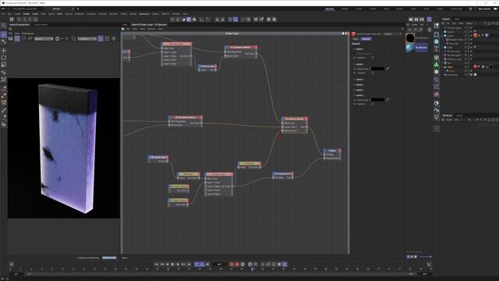Switch to the Layers tab beside Attributes
This screenshot has width=499, height=281.
(x=459, y=116)
